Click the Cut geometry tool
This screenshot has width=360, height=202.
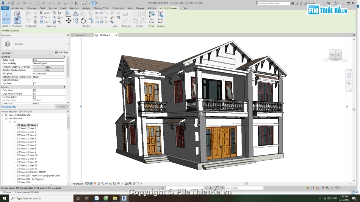click(44, 17)
